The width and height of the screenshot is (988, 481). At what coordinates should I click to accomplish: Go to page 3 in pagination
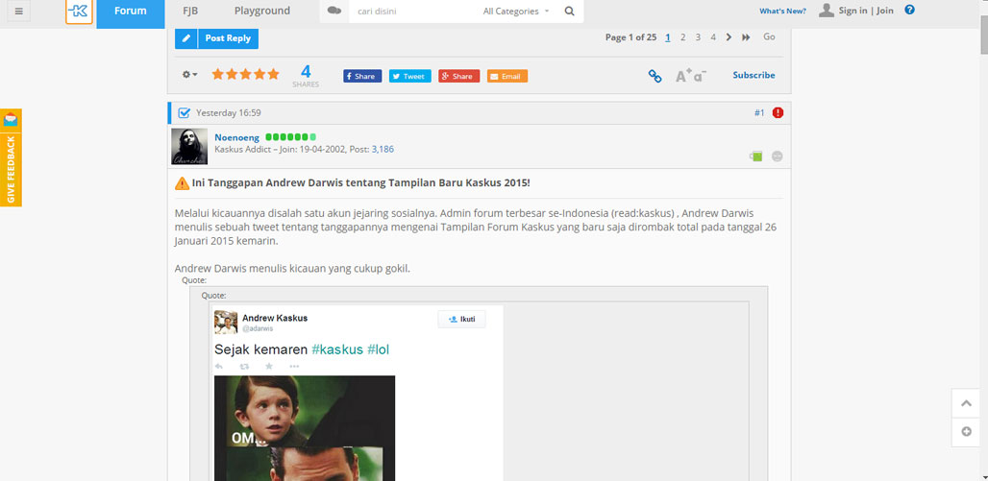tap(698, 37)
